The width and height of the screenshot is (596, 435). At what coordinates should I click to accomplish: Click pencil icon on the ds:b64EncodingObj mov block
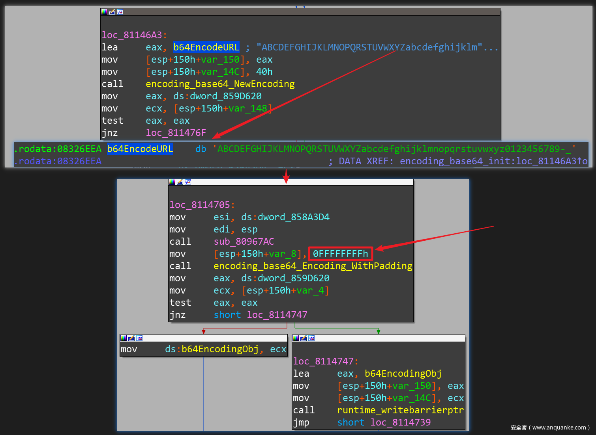tap(131, 338)
